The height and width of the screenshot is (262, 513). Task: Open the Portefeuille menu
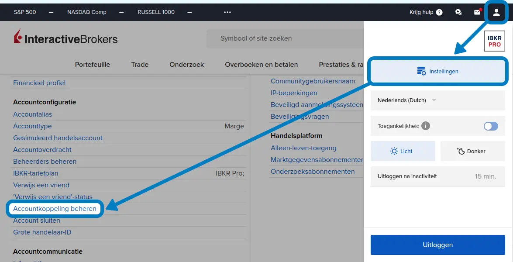tap(93, 64)
